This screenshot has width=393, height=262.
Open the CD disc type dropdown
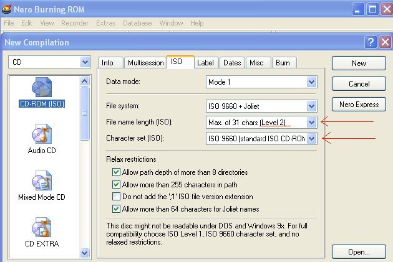click(x=85, y=62)
